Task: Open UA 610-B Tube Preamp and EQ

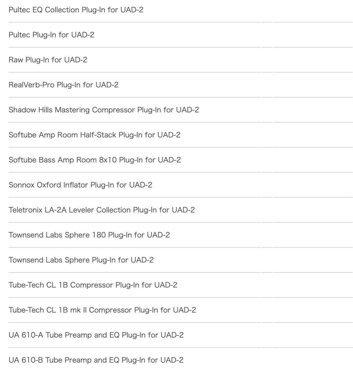Action: [96, 360]
